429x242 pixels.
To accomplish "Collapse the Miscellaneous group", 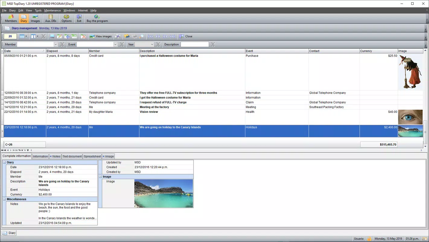I will pyautogui.click(x=5, y=199).
